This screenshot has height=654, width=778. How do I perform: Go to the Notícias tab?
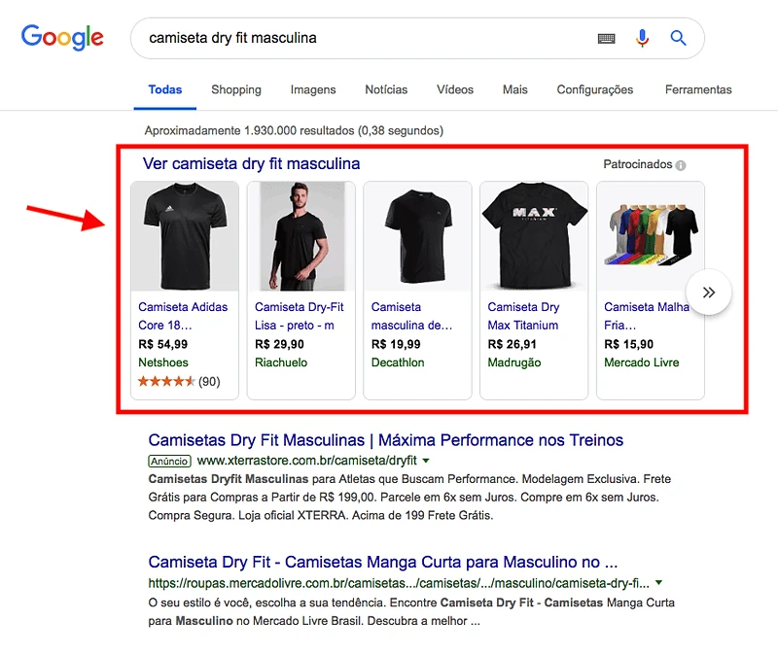pyautogui.click(x=386, y=89)
